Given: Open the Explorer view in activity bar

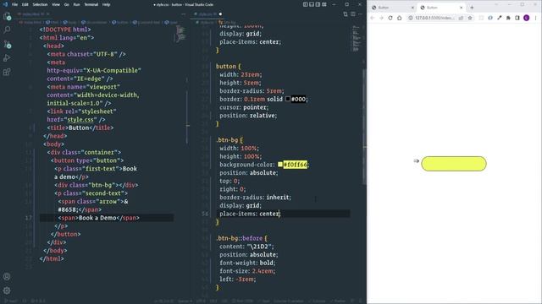Looking at the screenshot, I should click(x=7, y=16).
